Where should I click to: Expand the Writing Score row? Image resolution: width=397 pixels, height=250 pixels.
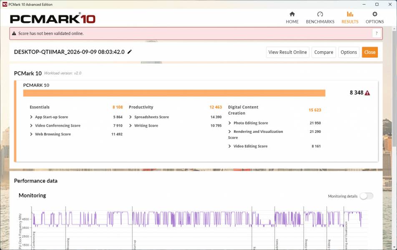point(131,125)
